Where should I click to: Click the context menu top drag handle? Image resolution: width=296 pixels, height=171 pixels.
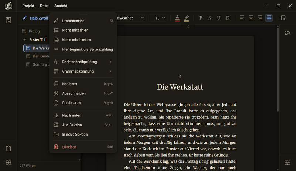pos(83,14)
